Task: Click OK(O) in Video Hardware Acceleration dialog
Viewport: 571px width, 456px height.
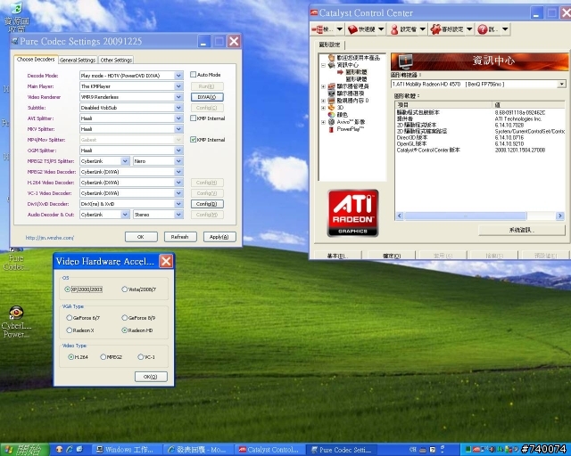Action: coord(151,377)
